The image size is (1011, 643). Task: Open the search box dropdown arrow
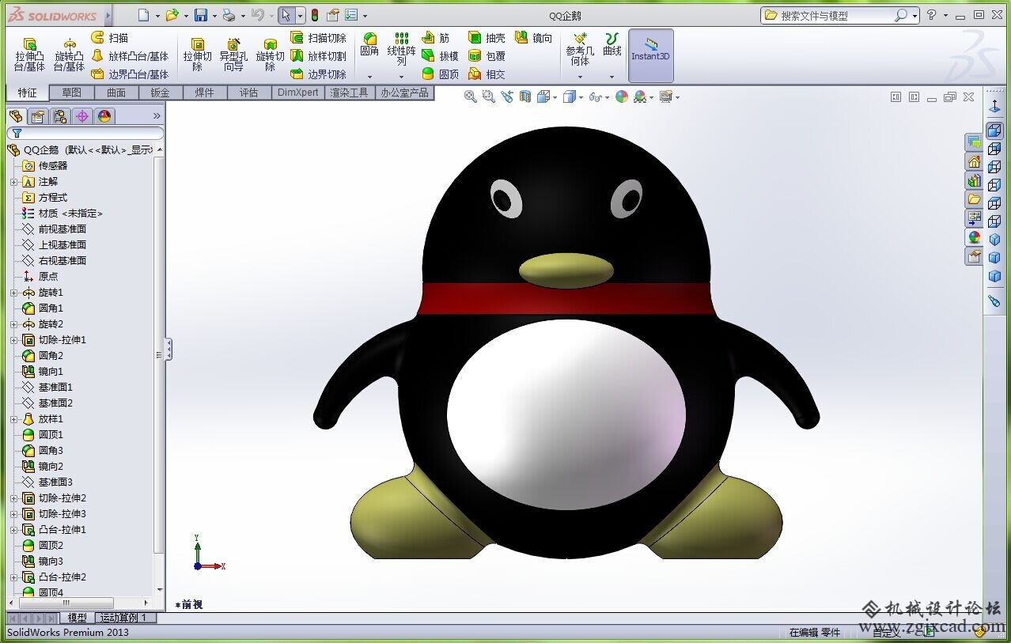click(914, 15)
